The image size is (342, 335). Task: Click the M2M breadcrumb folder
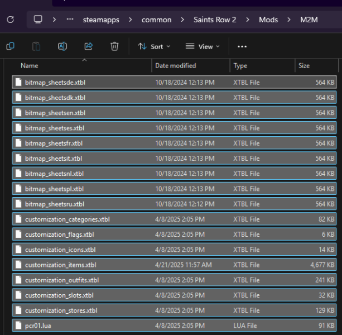(309, 20)
